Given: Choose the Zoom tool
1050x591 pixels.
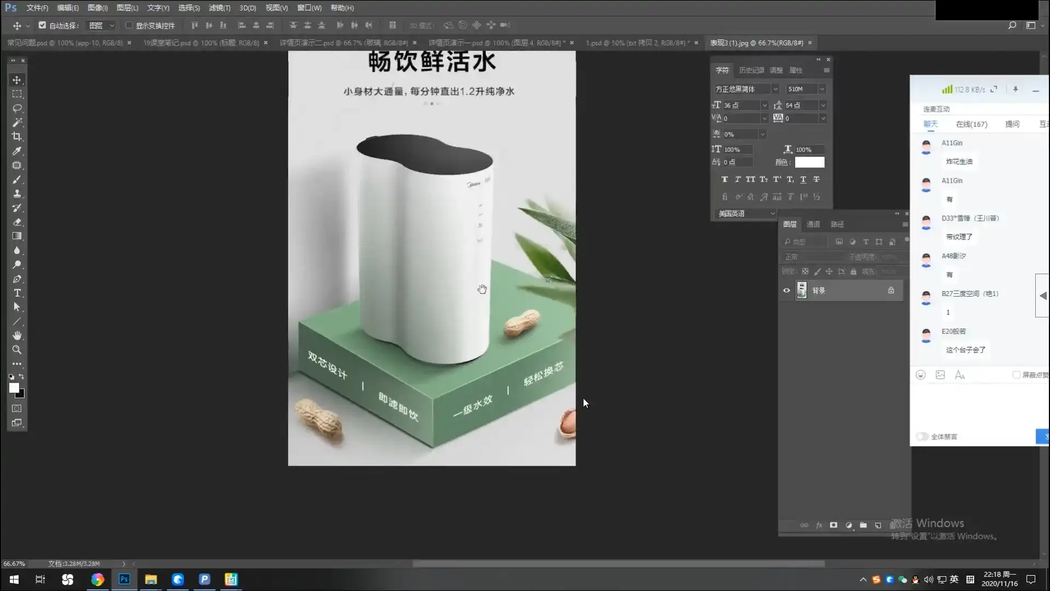Looking at the screenshot, I should click(17, 350).
